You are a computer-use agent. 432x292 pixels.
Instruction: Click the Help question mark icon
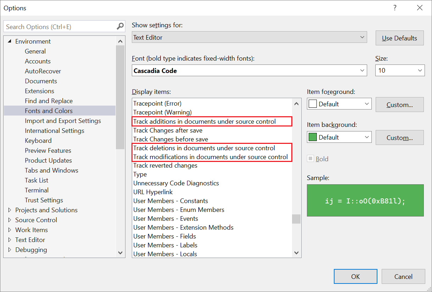[394, 8]
